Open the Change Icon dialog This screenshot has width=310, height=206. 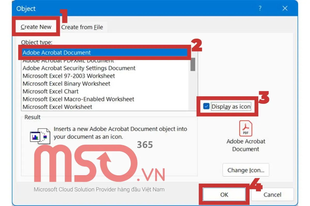tap(245, 170)
